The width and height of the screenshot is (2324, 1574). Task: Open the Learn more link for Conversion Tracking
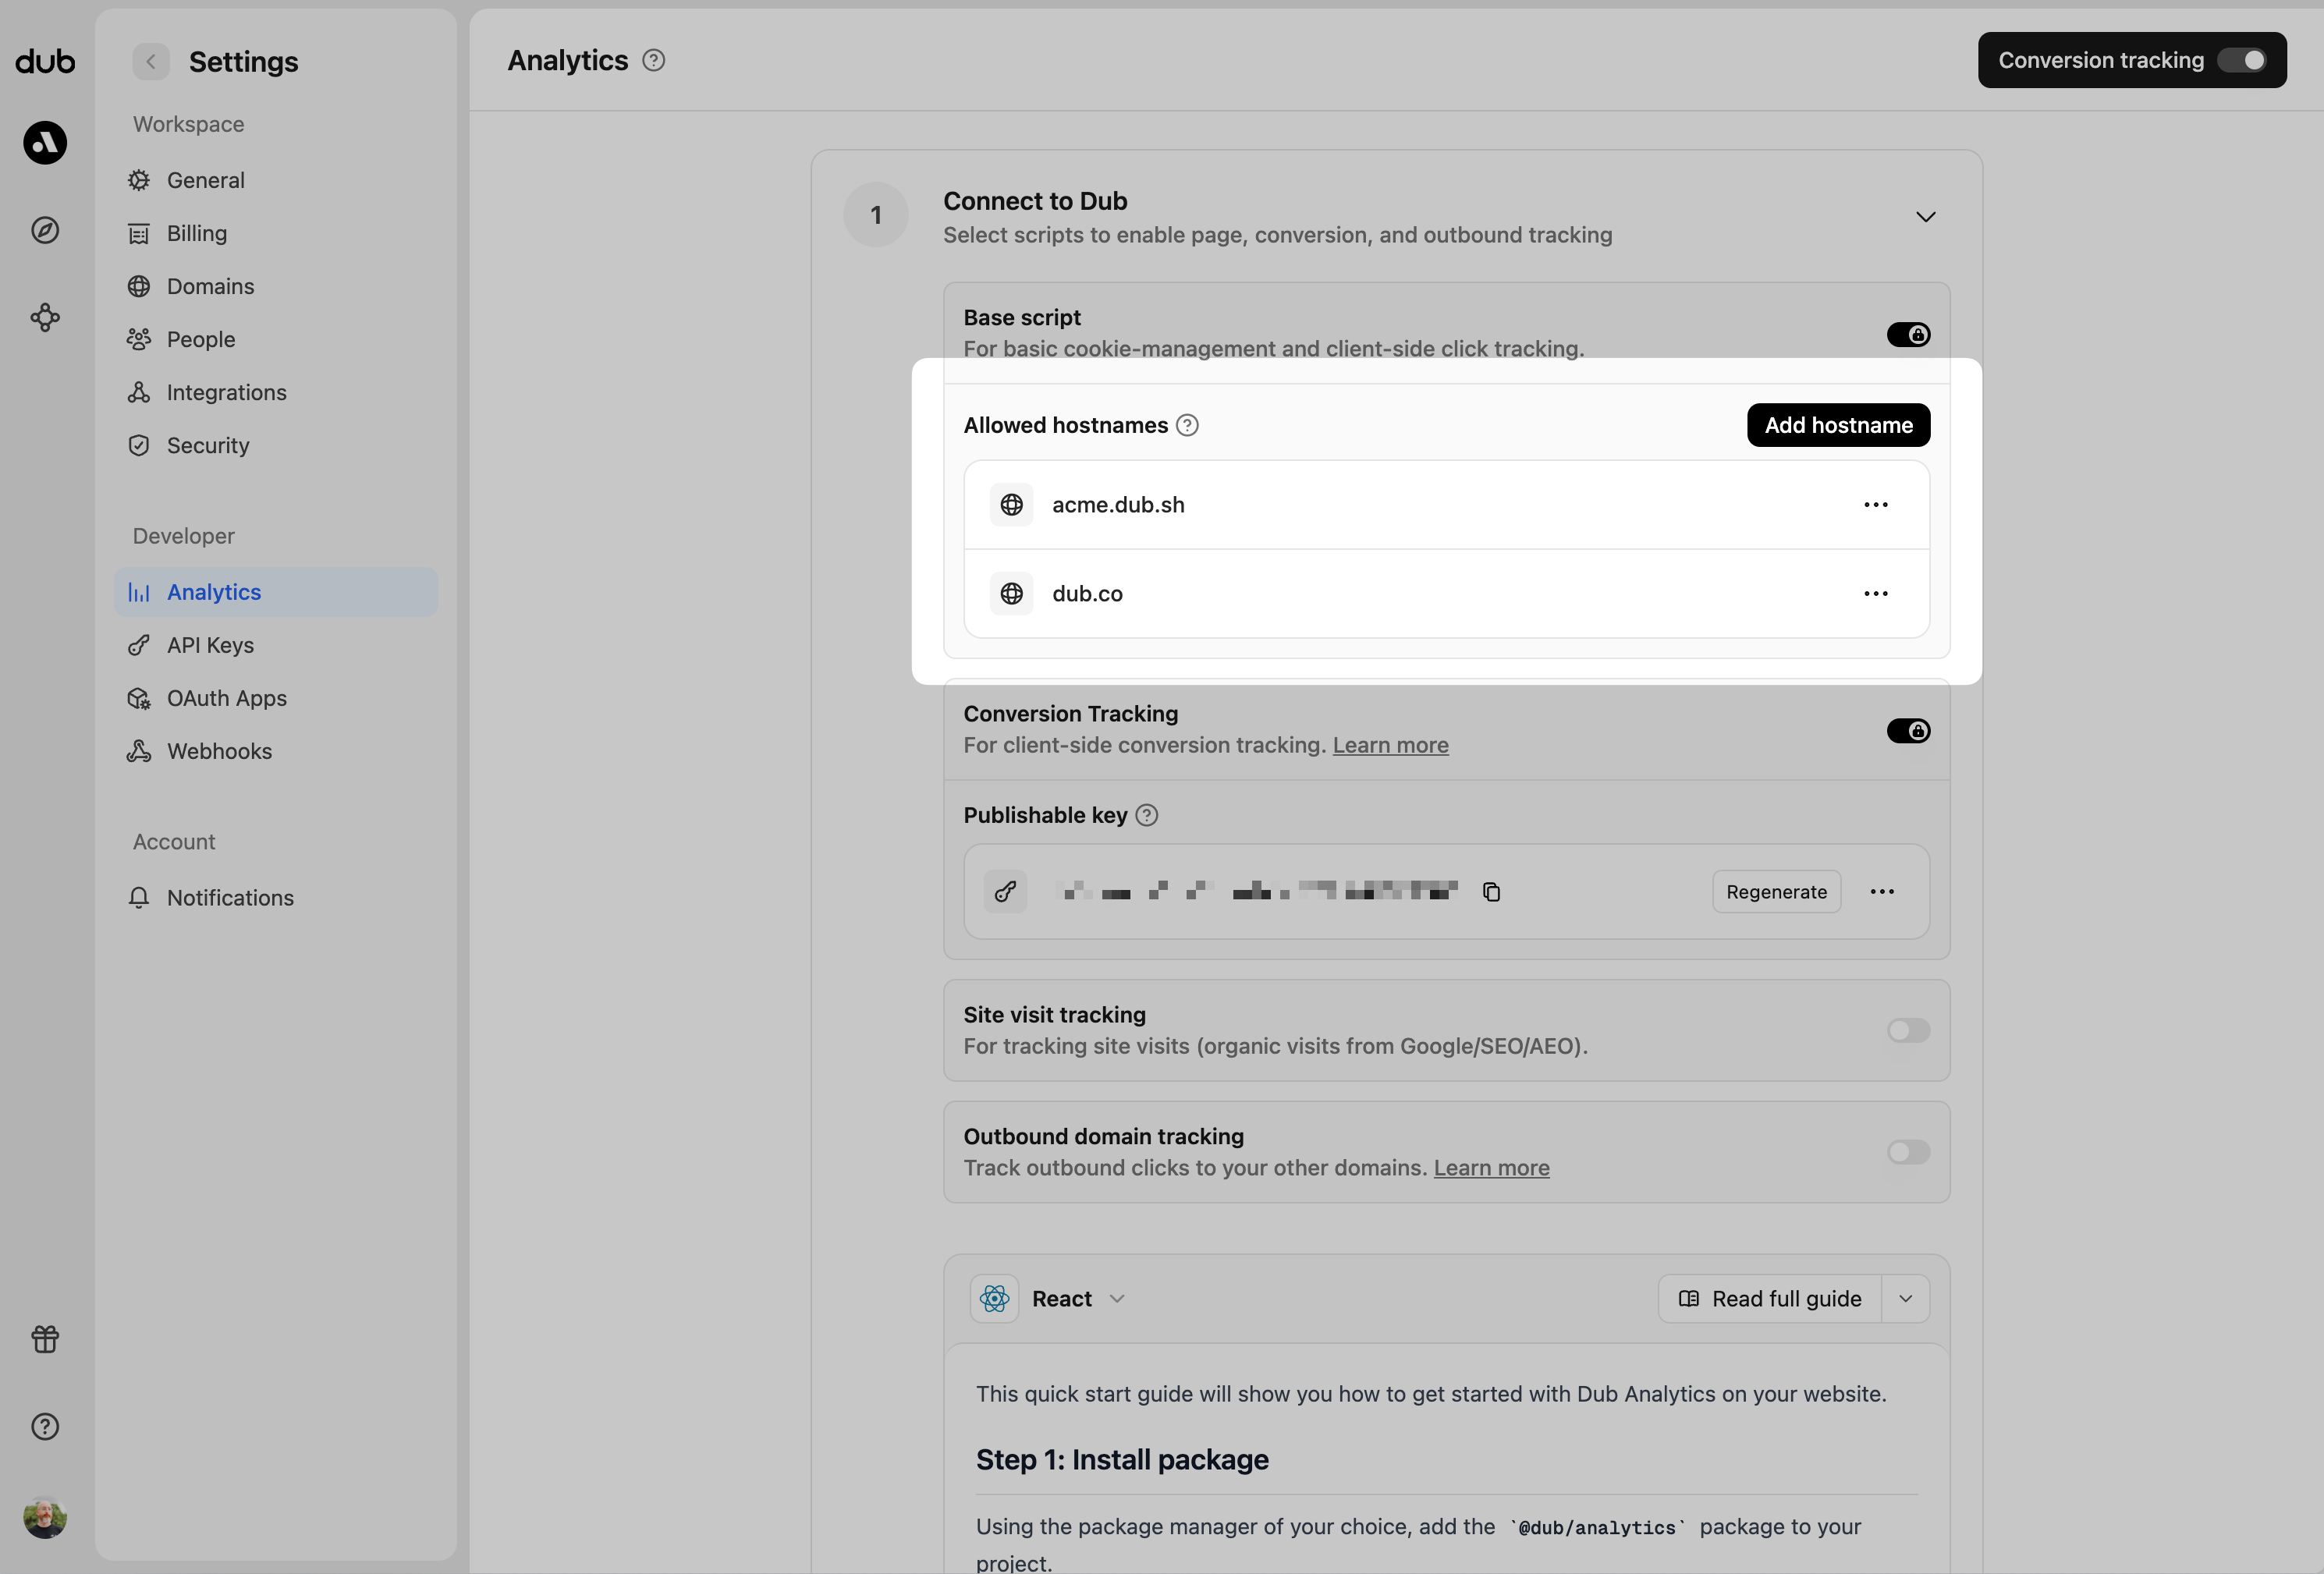(x=1390, y=745)
